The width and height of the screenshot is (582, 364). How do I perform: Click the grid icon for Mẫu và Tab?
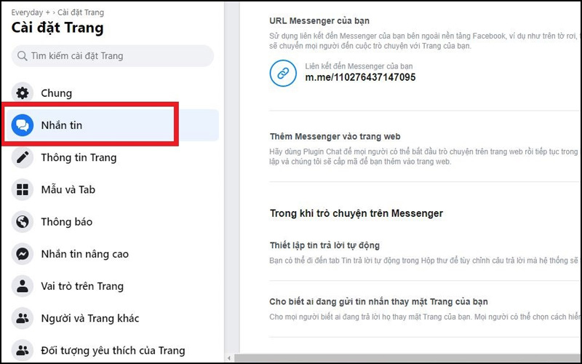(23, 189)
